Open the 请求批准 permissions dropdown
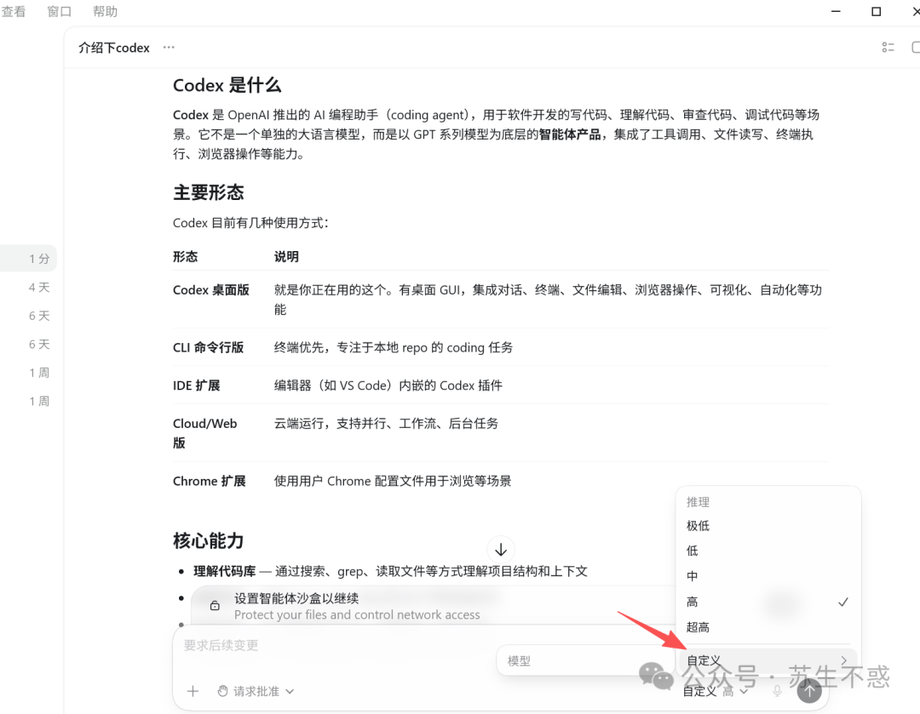 [256, 691]
